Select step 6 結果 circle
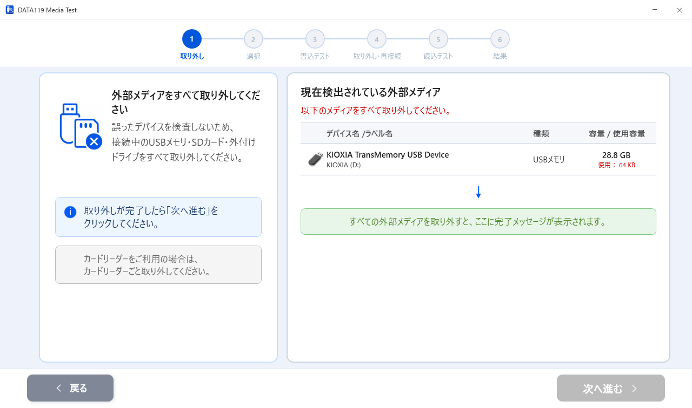The width and height of the screenshot is (692, 408). [x=500, y=39]
